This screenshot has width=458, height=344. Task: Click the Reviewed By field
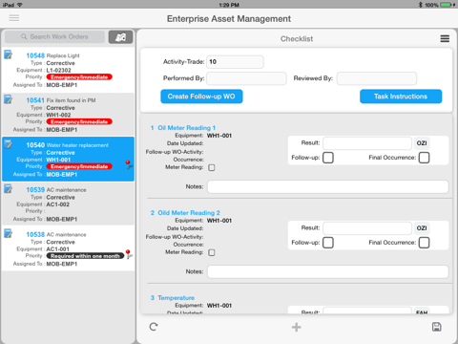377,78
